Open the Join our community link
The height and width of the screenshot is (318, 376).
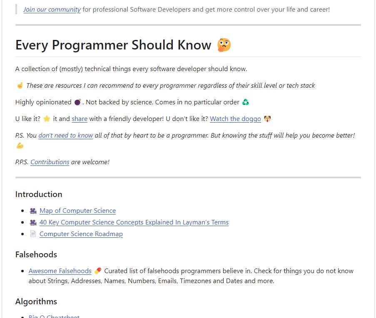pos(52,10)
